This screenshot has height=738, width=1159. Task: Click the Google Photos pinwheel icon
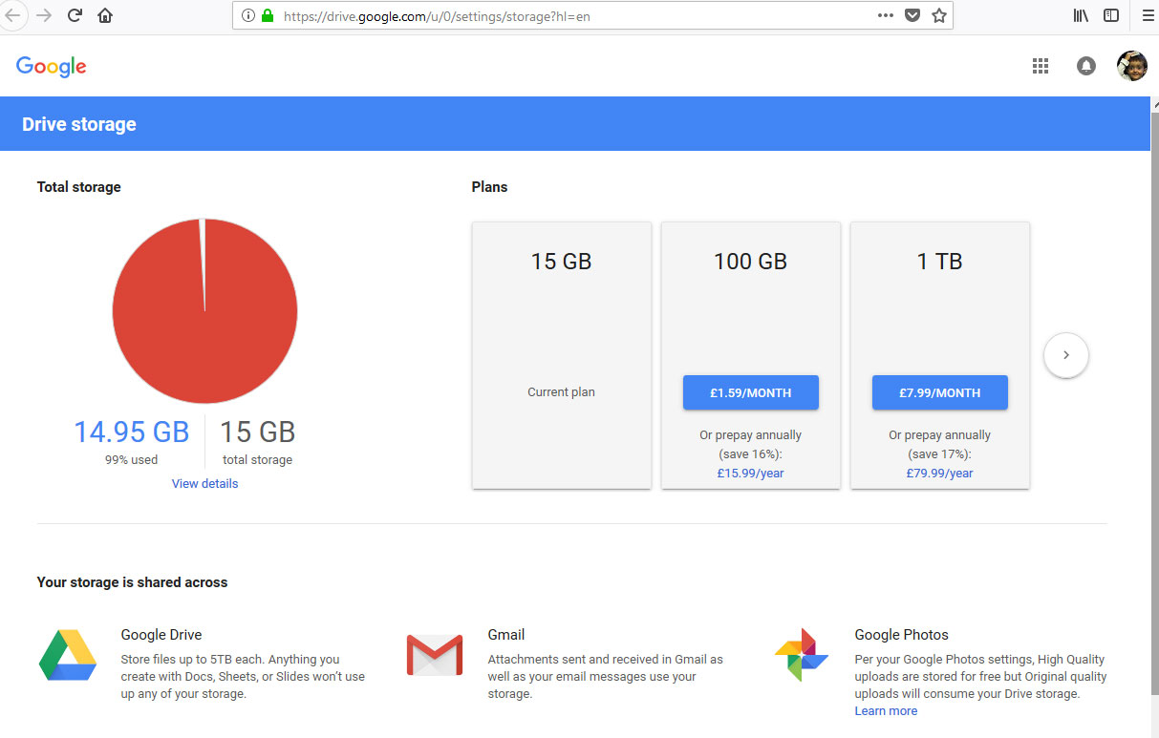802,655
